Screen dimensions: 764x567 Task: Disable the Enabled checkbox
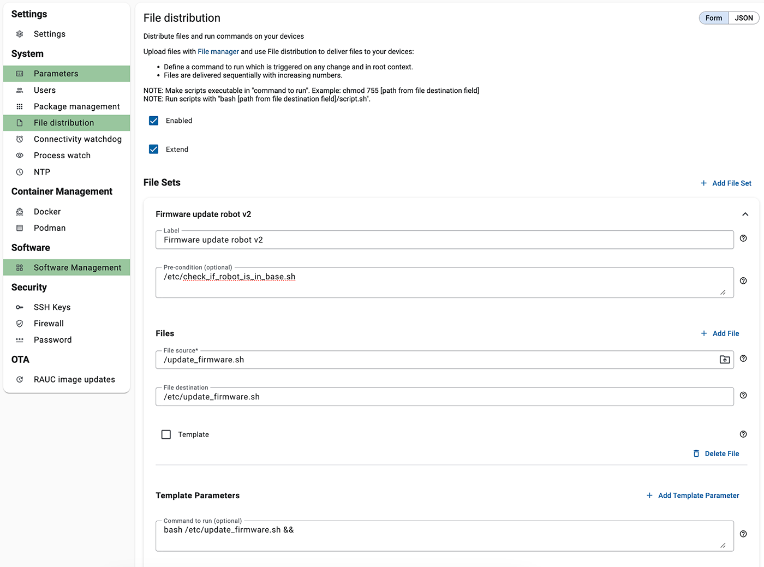[153, 121]
